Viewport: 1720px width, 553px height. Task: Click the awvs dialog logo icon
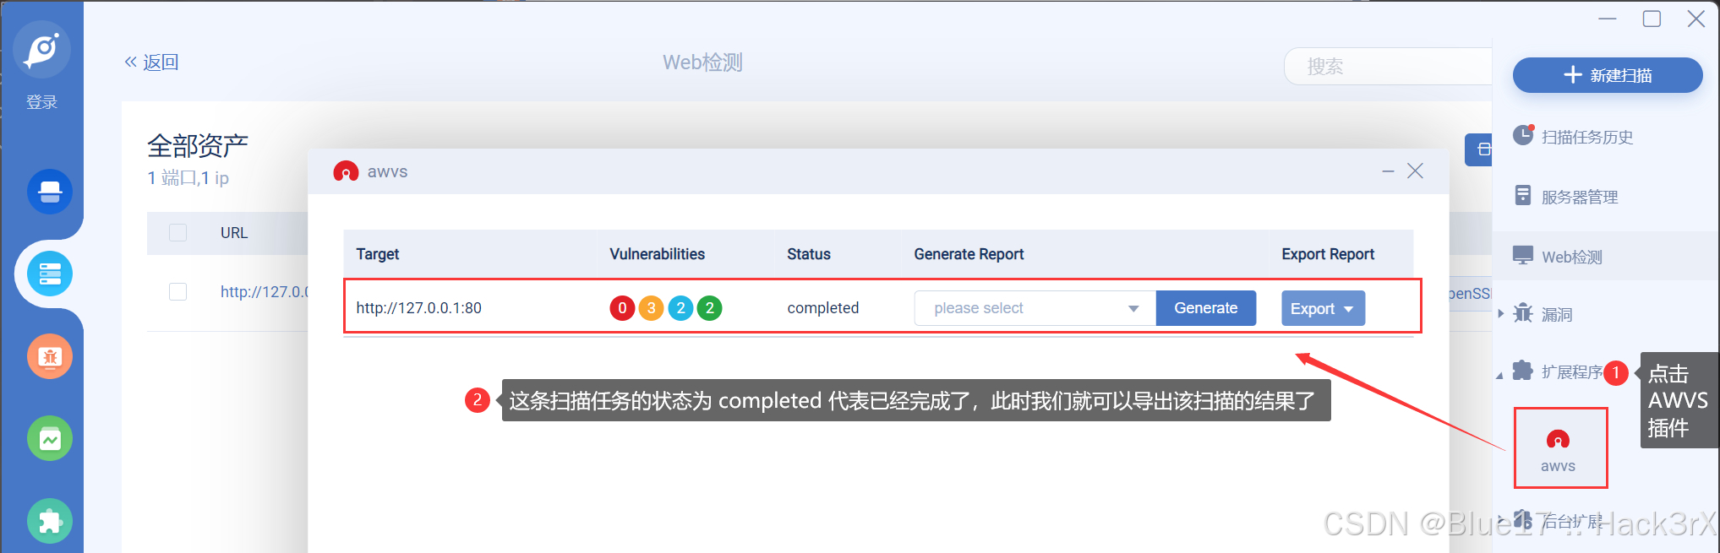(x=346, y=171)
